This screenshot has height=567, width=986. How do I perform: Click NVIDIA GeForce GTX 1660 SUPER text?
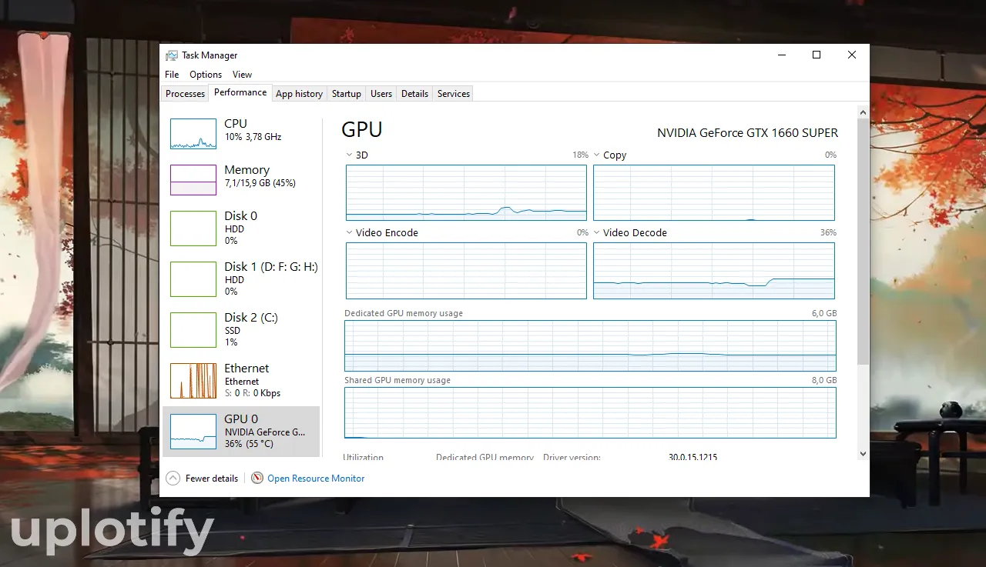click(x=747, y=133)
